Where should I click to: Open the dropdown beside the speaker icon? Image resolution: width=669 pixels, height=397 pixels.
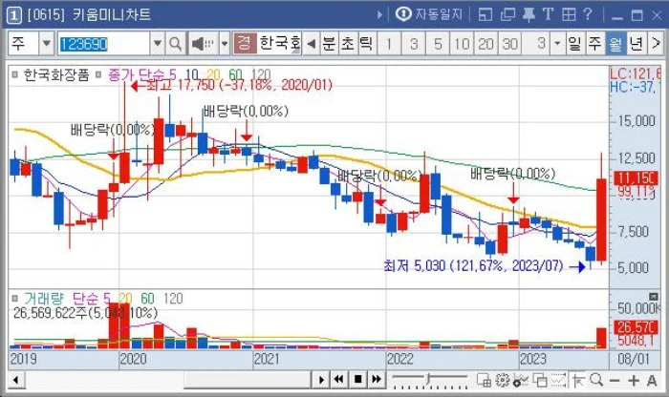225,44
